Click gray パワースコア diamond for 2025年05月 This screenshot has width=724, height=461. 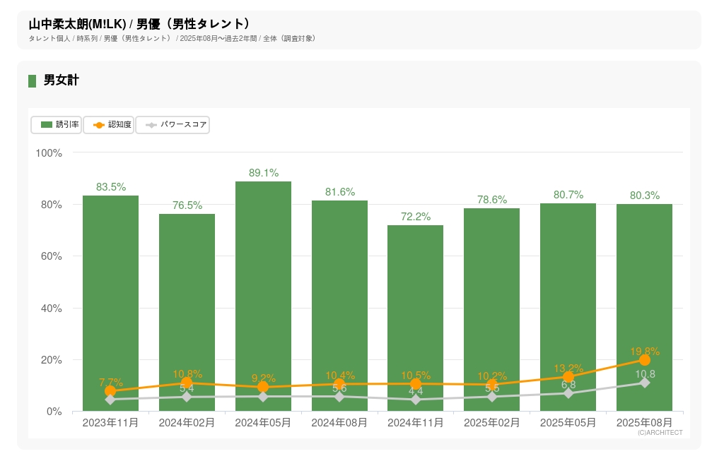click(568, 393)
